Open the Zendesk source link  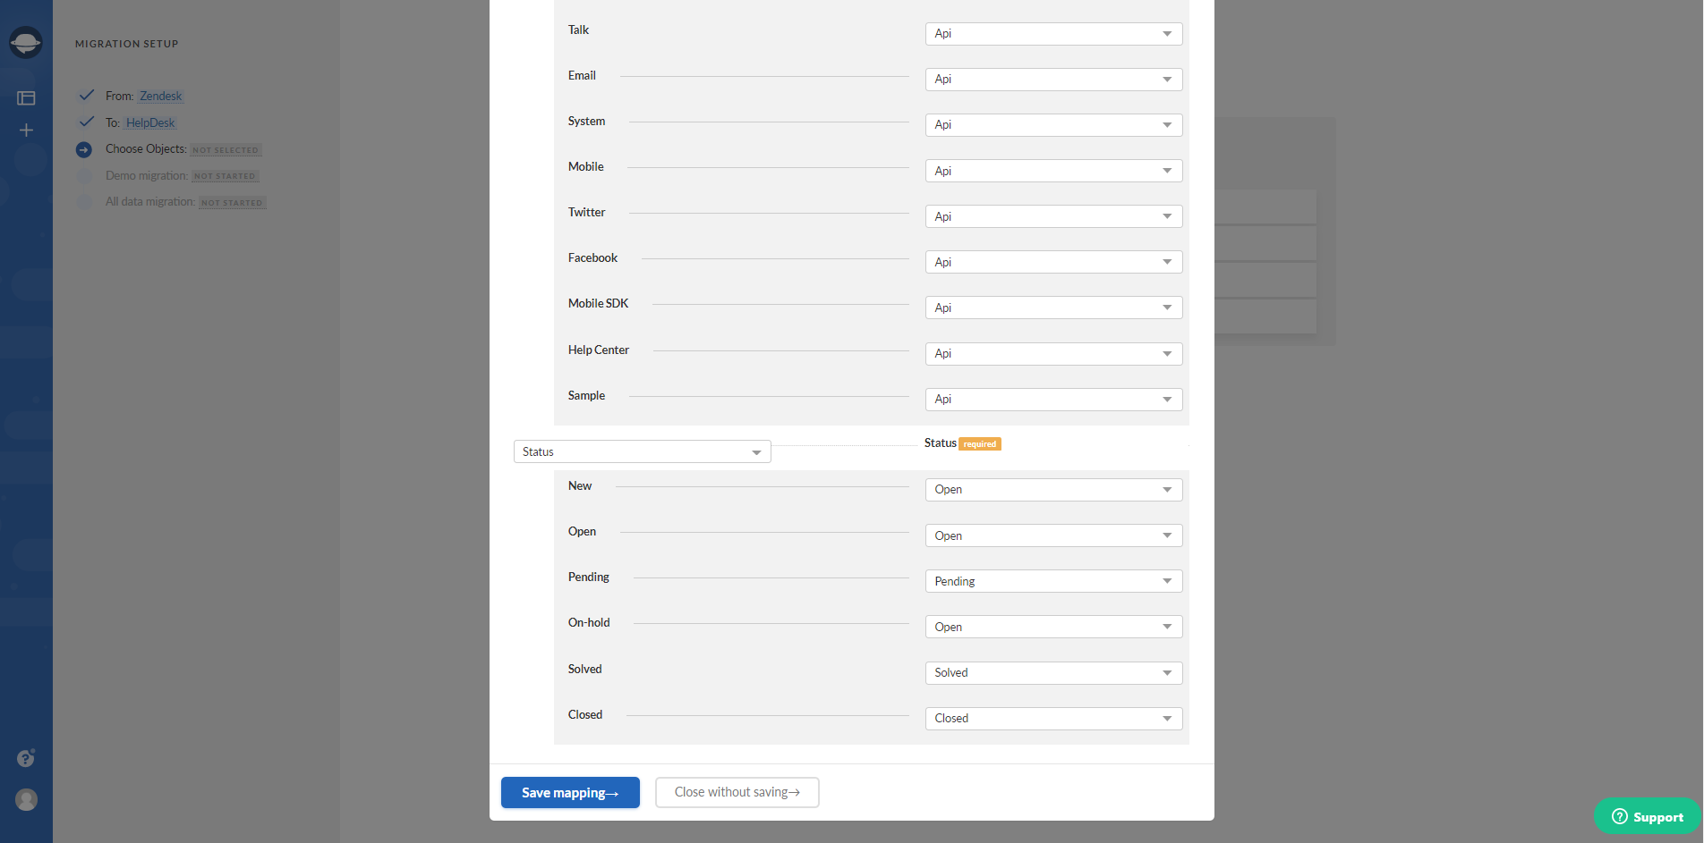[160, 96]
